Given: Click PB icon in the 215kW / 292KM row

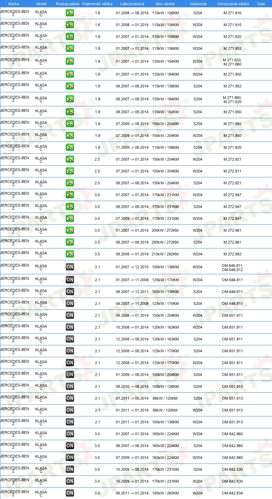Looking at the screenshot, I should point(70,254).
